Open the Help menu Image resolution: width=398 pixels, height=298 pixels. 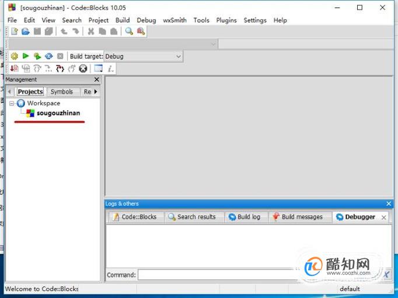280,20
